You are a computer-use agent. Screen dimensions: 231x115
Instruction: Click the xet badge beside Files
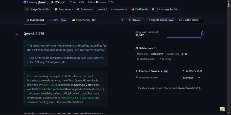tap(63, 20)
